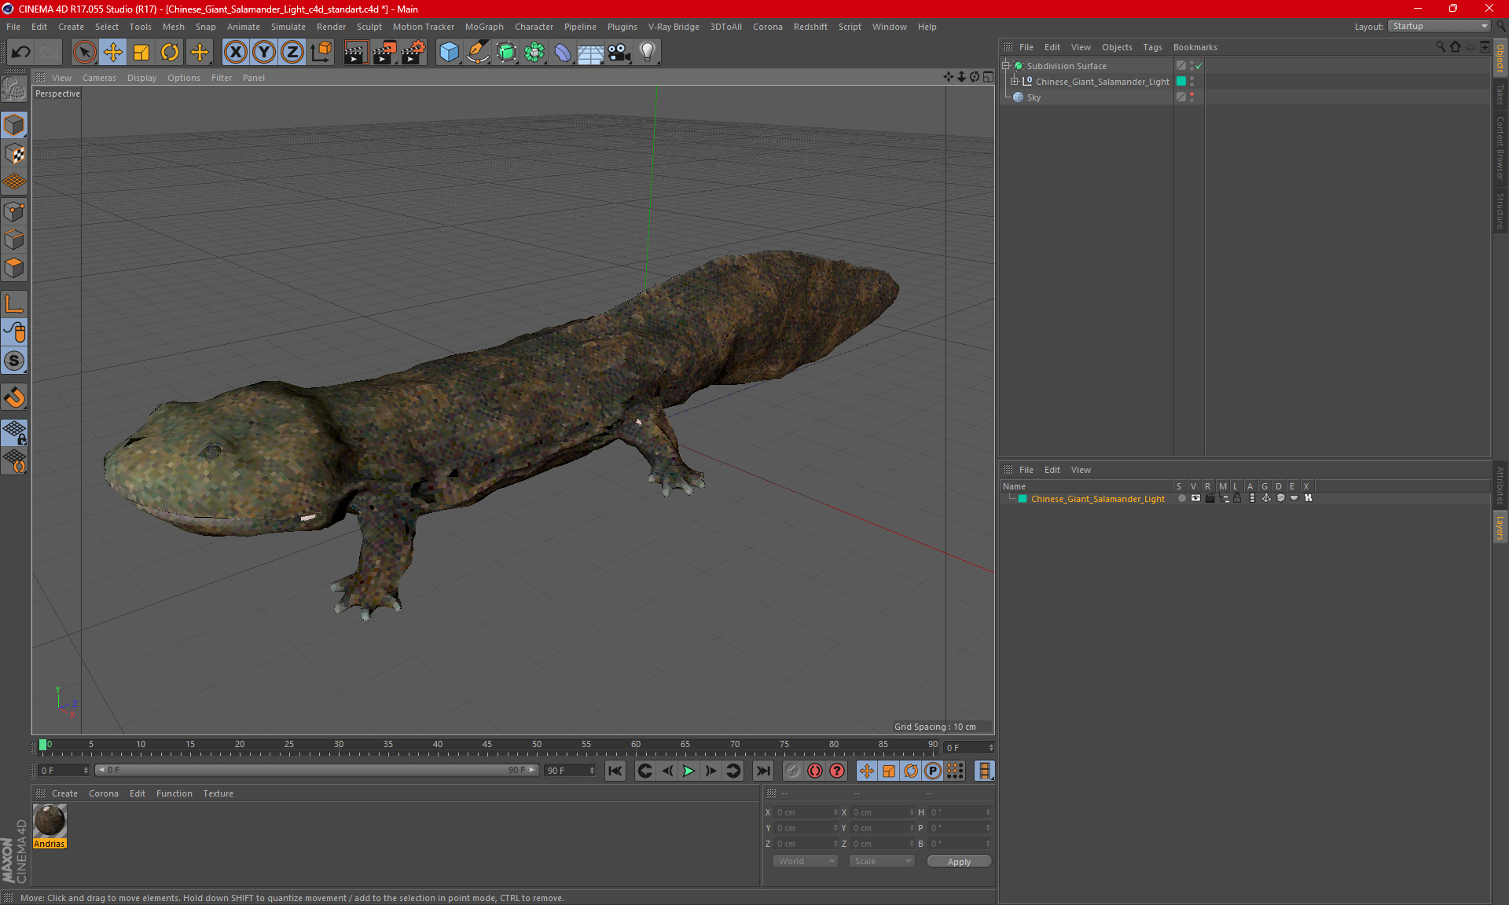Toggle layer lock for Chinese_Giant_Salamander_Light
This screenshot has height=905, width=1509.
pos(1237,498)
